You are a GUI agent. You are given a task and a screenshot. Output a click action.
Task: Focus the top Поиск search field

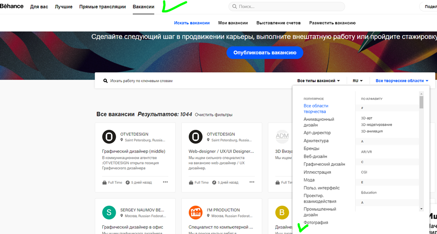coord(287,6)
